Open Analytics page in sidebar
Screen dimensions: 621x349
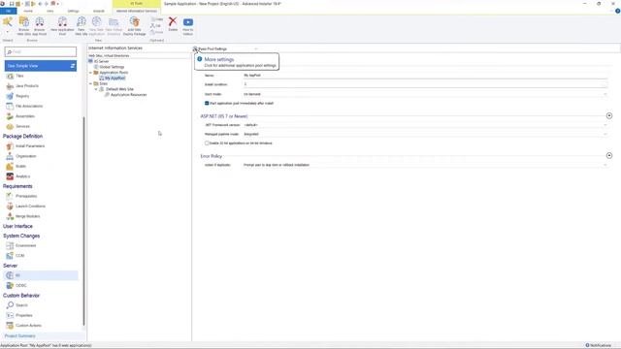coord(18,176)
